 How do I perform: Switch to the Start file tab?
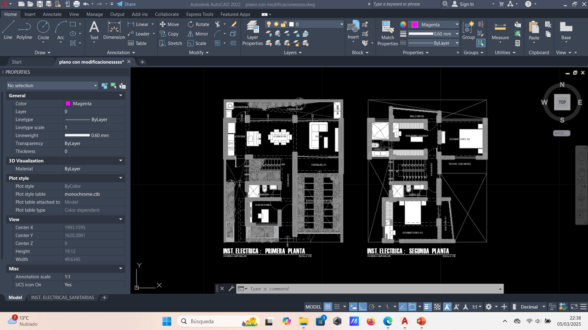click(17, 62)
